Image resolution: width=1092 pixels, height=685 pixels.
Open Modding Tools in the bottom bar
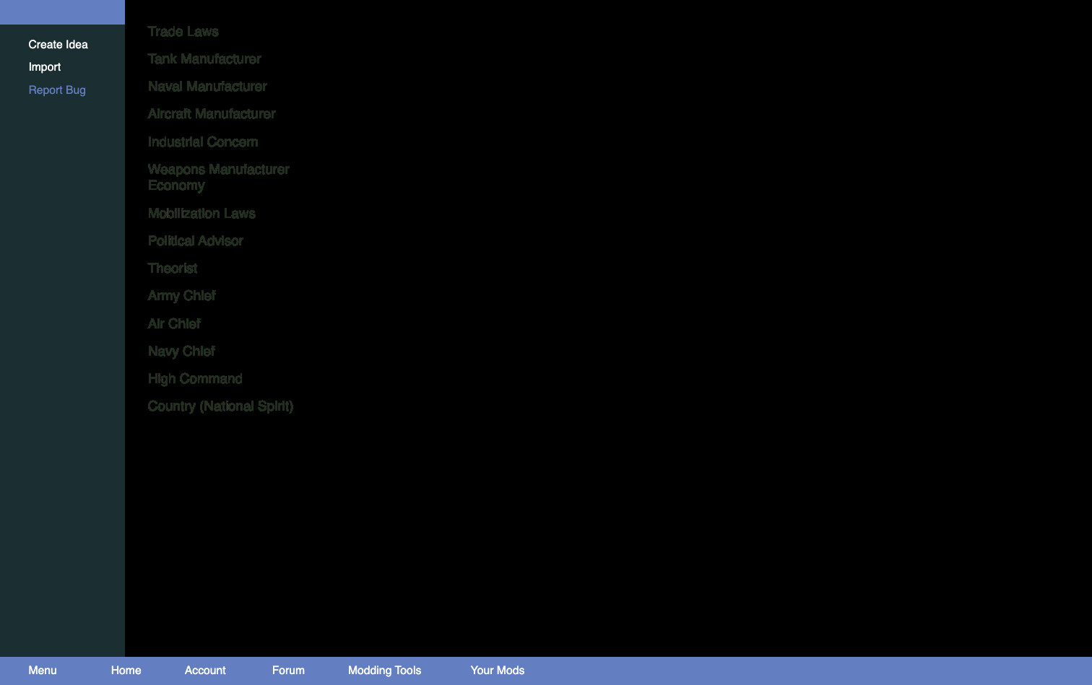pos(384,671)
